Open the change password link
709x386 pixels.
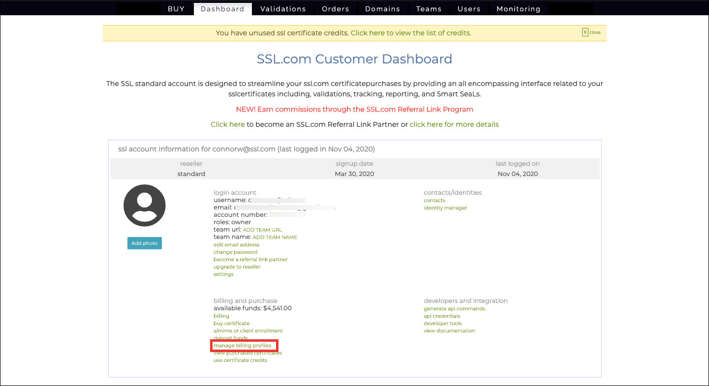(235, 252)
